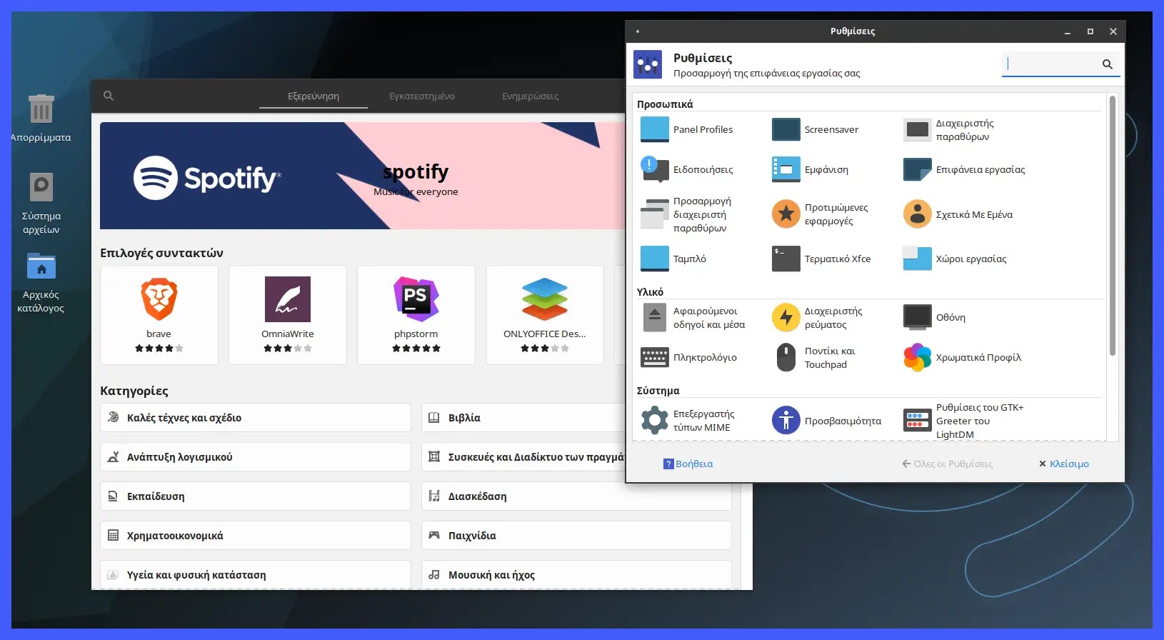Click the Ρυθμίσεις list vertical scrollbar
Viewport: 1164px width, 640px height.
point(1112,225)
